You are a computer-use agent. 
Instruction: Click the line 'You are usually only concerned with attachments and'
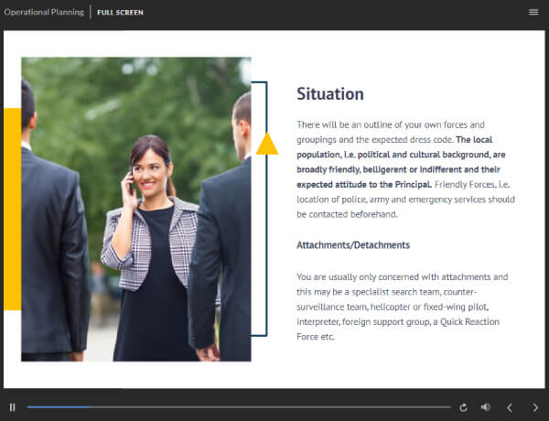pyautogui.click(x=403, y=276)
